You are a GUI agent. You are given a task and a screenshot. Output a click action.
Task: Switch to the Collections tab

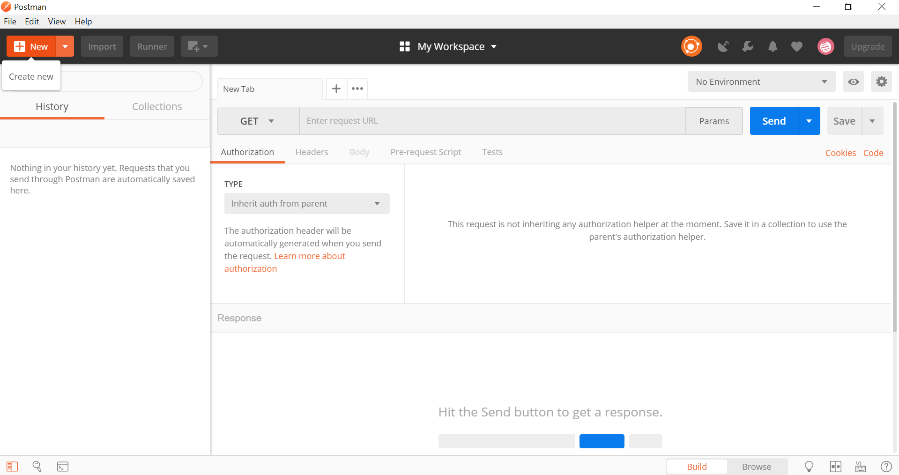[157, 106]
